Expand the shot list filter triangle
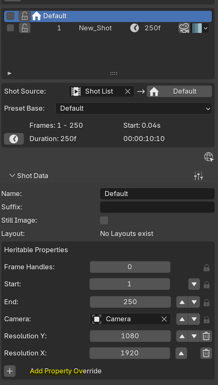The width and height of the screenshot is (218, 385). [x=10, y=73]
